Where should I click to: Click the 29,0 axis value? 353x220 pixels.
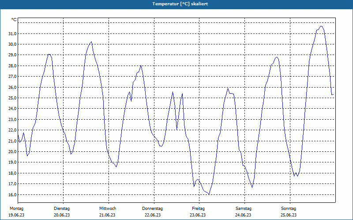pos(12,55)
